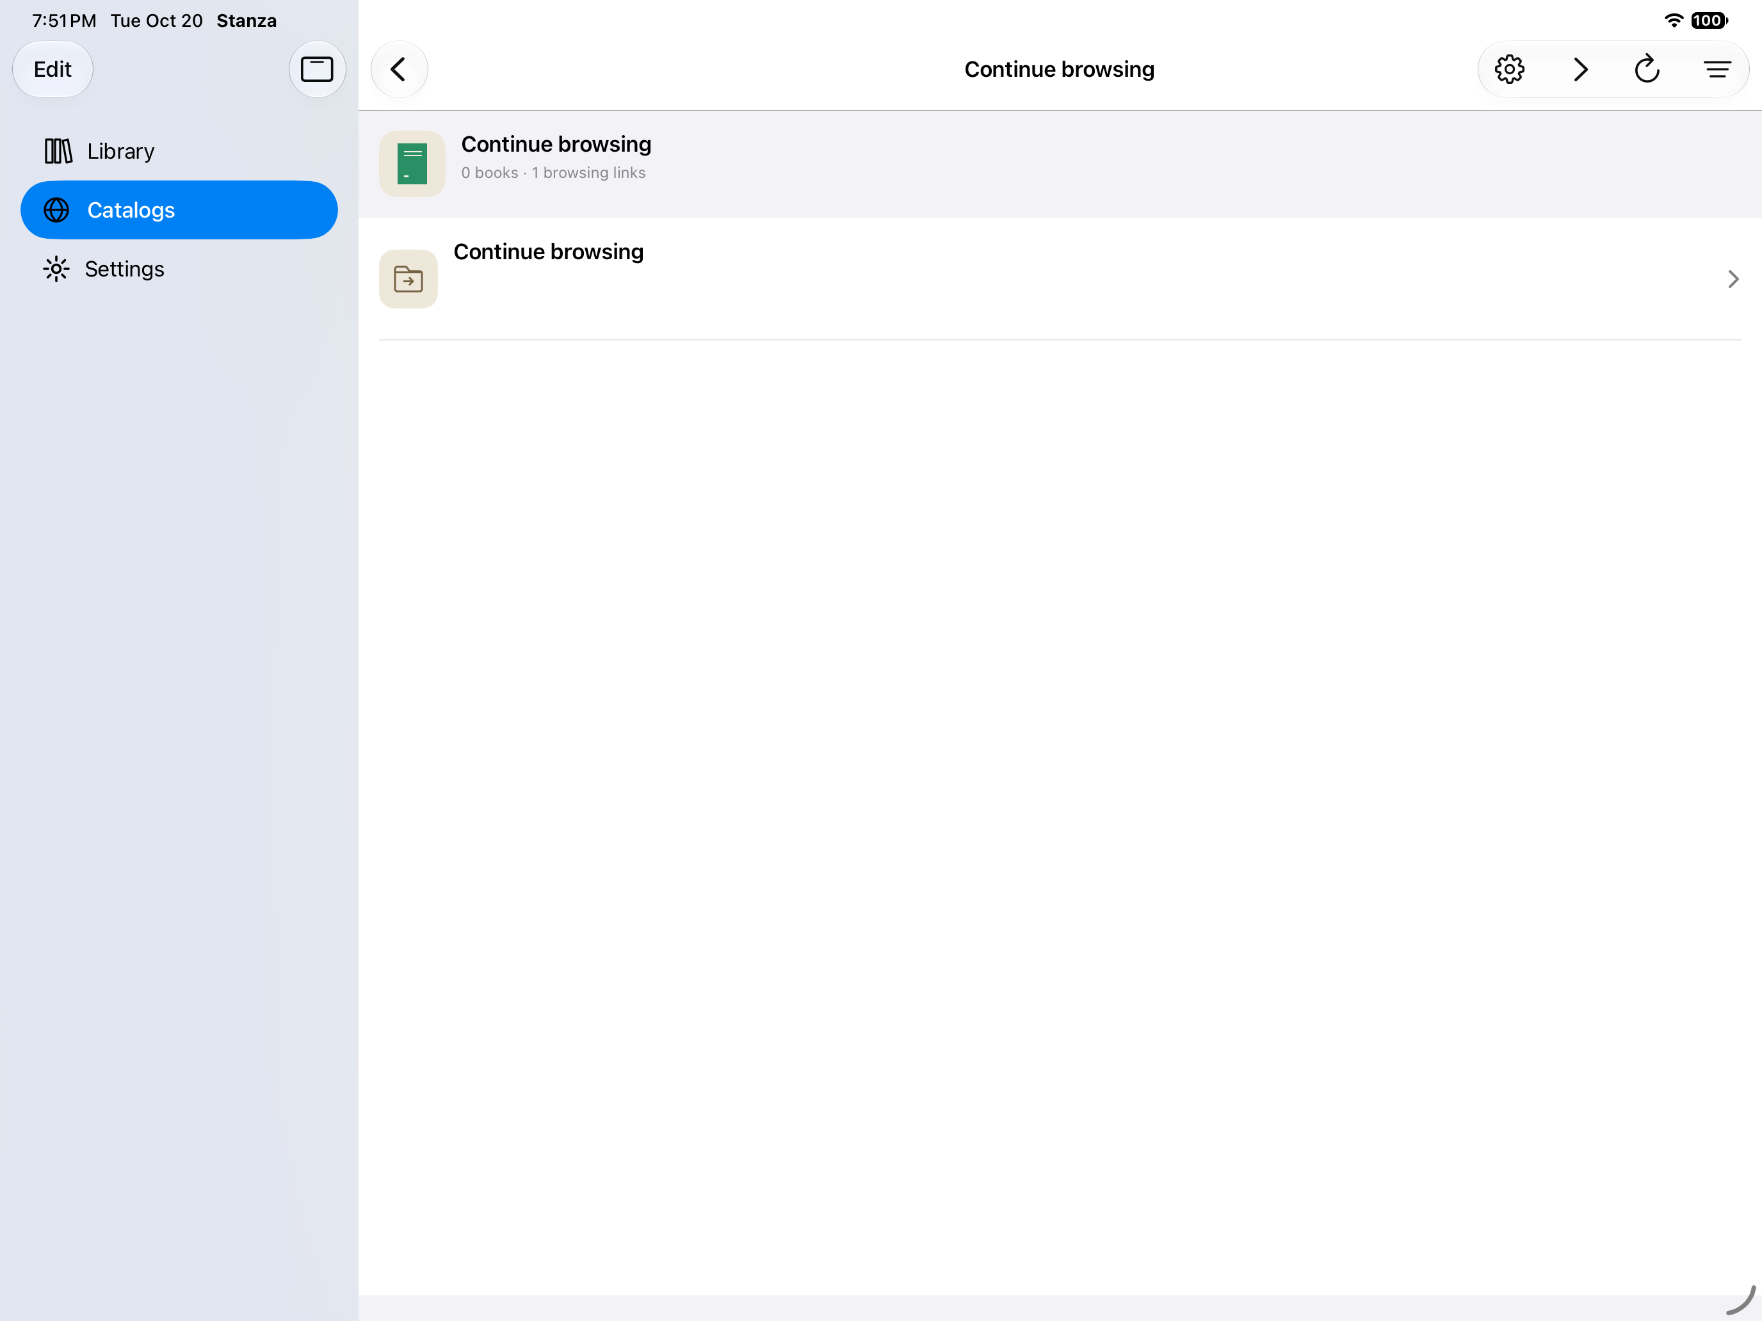The height and width of the screenshot is (1321, 1762).
Task: Go back with the left chevron button
Action: tap(399, 69)
